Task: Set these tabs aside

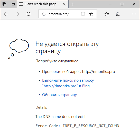Action: (13, 4)
